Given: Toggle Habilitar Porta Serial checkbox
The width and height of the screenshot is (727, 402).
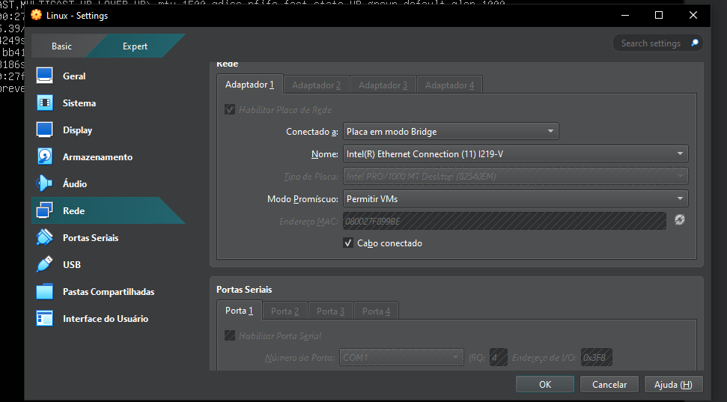Looking at the screenshot, I should tap(230, 335).
